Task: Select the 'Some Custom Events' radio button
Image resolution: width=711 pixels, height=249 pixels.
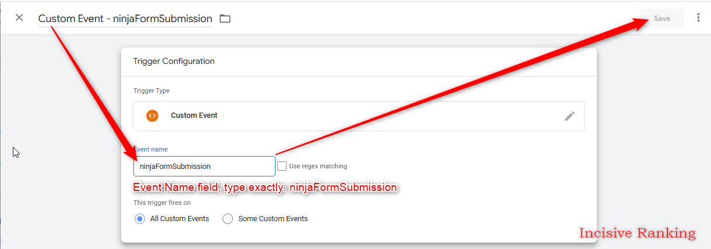Action: 228,219
